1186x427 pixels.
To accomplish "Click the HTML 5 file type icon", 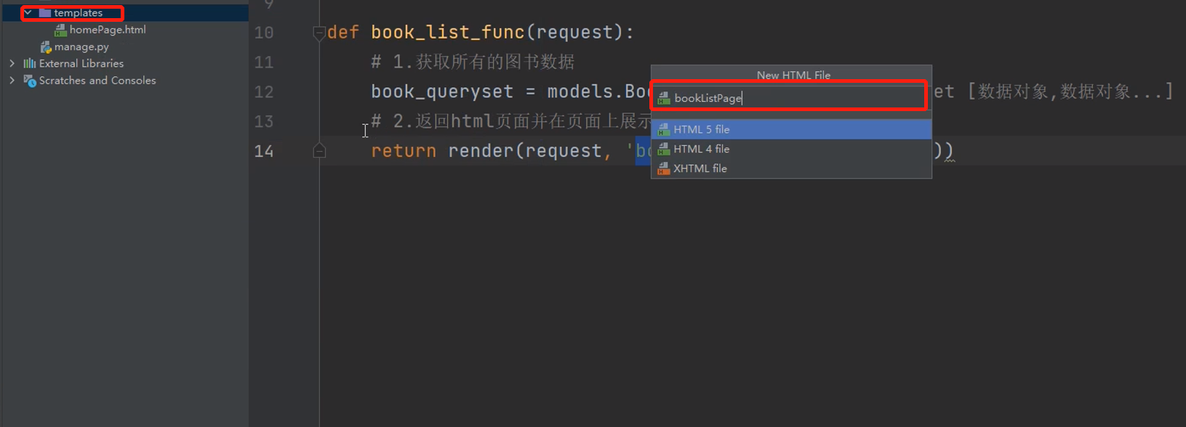I will [663, 129].
